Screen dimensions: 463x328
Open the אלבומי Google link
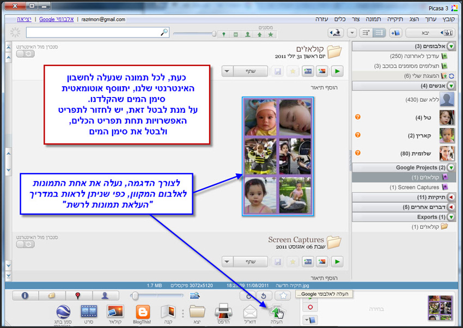(x=57, y=19)
